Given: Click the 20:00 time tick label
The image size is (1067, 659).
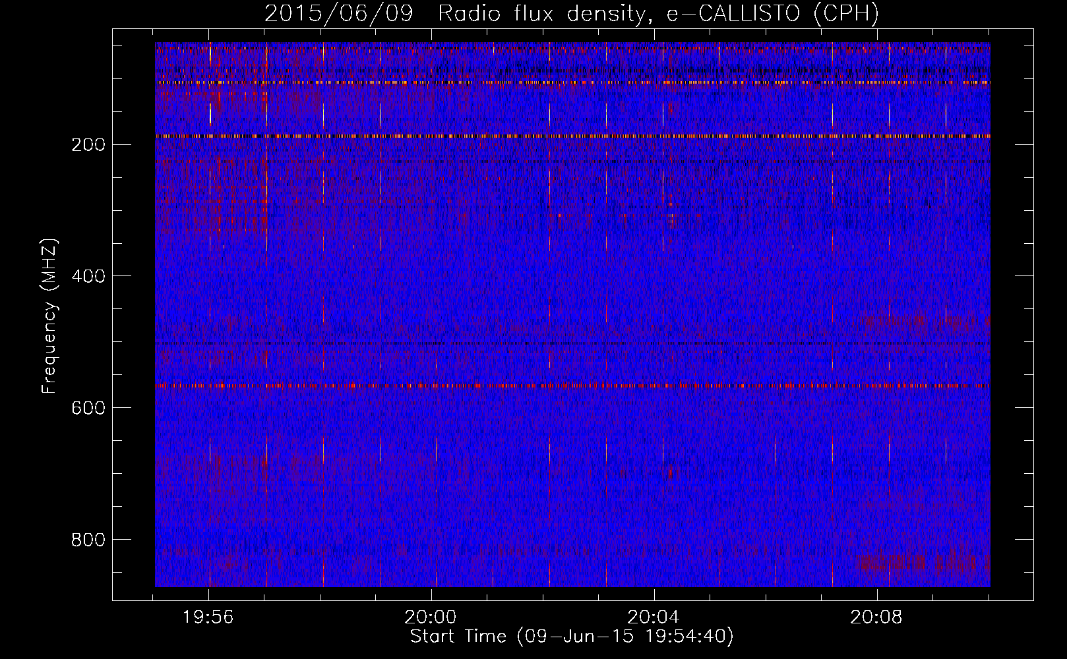Looking at the screenshot, I should tap(431, 617).
